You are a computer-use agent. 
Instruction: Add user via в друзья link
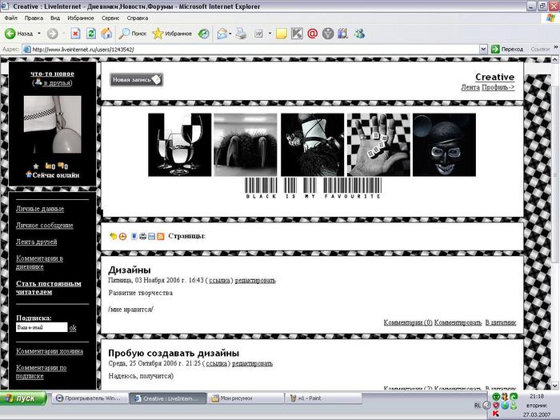(x=57, y=83)
